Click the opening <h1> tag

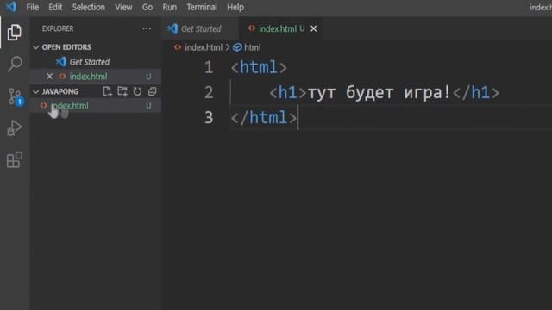coord(287,93)
